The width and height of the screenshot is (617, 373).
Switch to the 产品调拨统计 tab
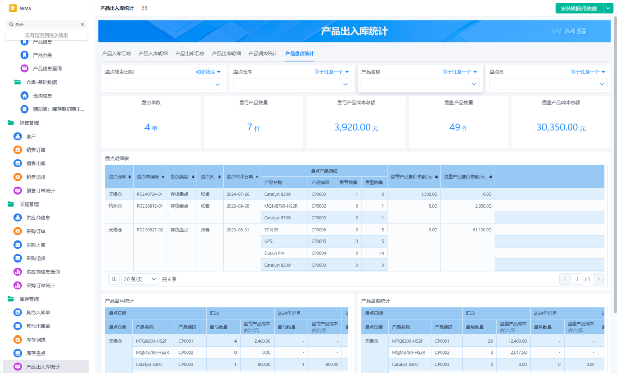[x=263, y=53]
